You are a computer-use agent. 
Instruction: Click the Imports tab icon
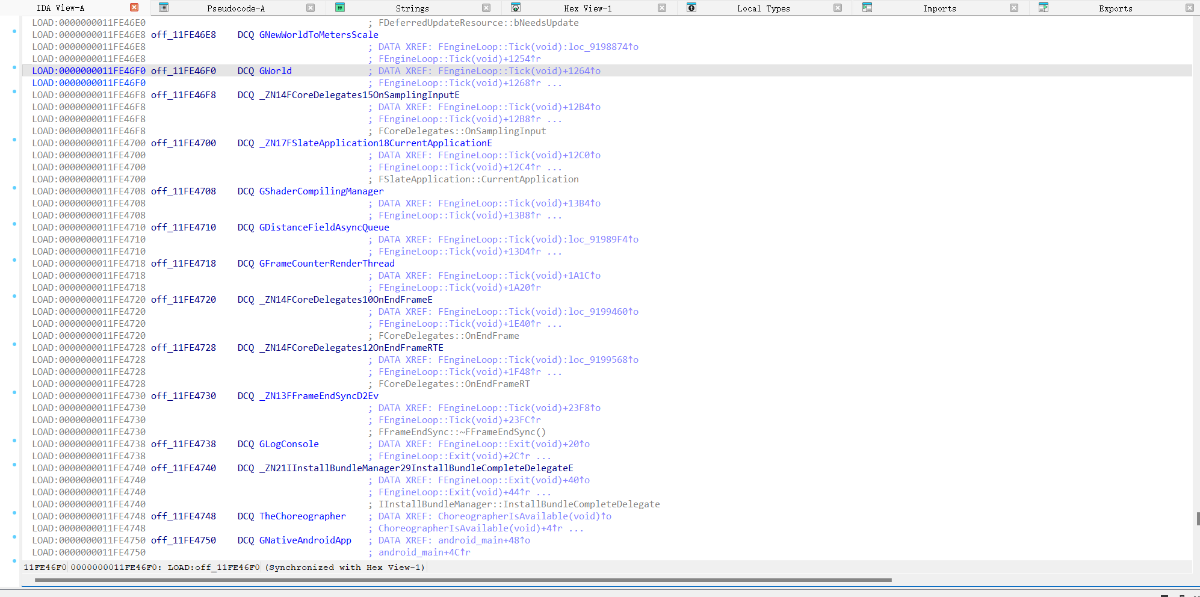tap(867, 8)
